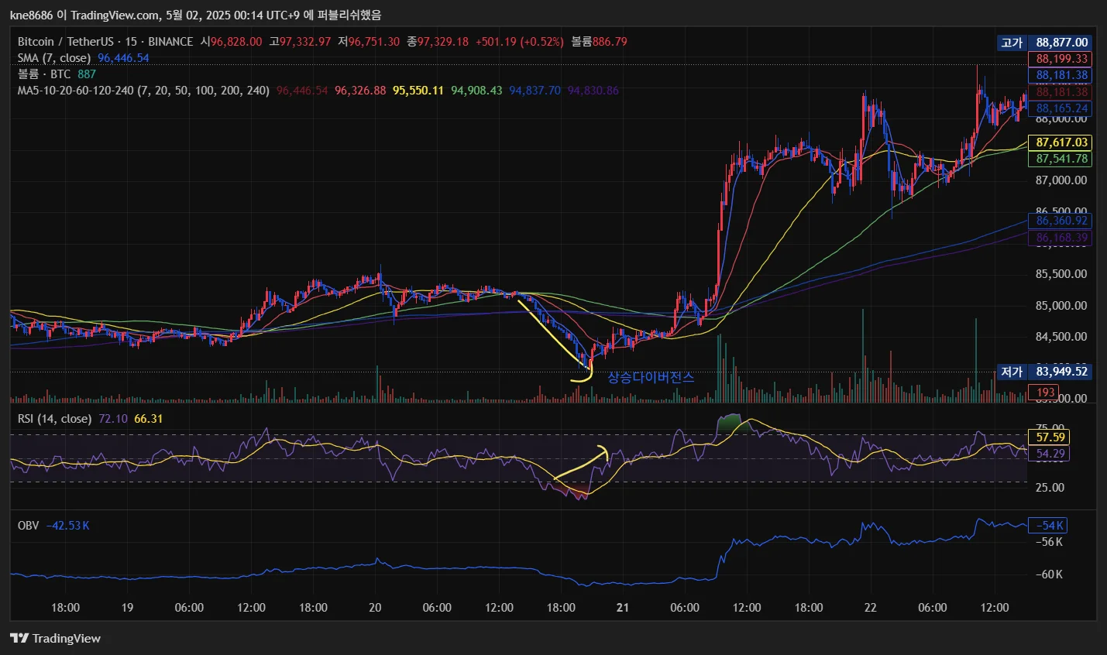Screen dimensions: 1107x655
Task: Click the OBV axis tick −56K
Action: (x=1050, y=542)
